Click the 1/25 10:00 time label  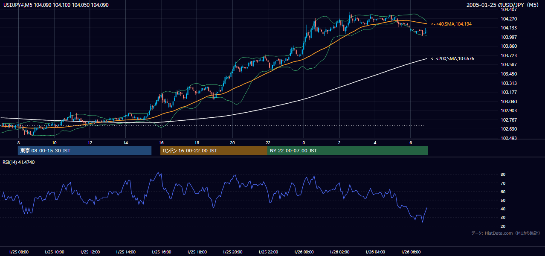(x=54, y=252)
